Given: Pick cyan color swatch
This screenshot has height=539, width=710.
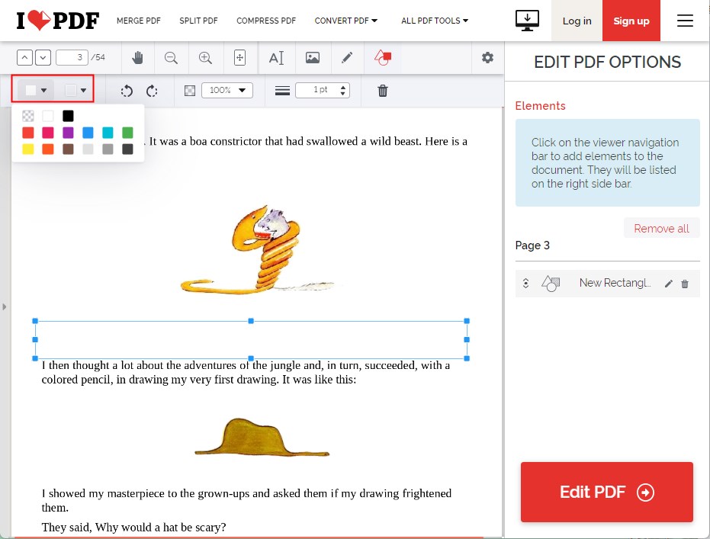Looking at the screenshot, I should point(108,133).
